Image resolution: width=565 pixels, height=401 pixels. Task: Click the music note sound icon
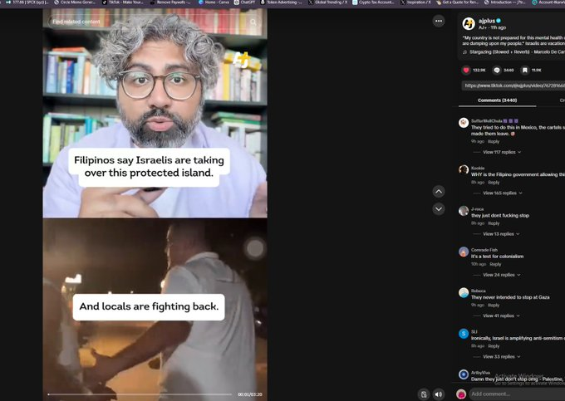click(x=464, y=52)
